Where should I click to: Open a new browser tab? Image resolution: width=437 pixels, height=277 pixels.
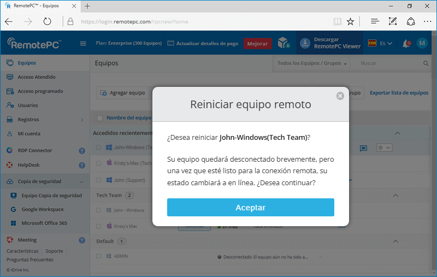tap(87, 6)
